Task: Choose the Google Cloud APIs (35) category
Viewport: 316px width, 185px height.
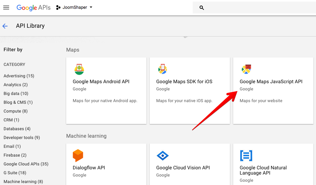Action: [x=26, y=164]
